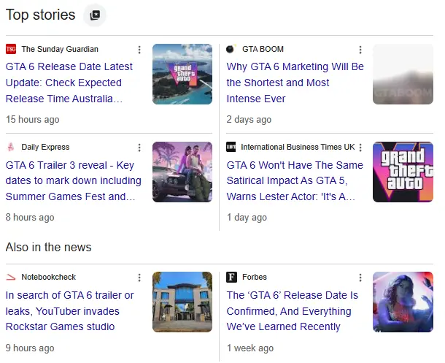Click the GTA BOOM source name
Viewport: 445px width, 363px height.
coord(263,49)
